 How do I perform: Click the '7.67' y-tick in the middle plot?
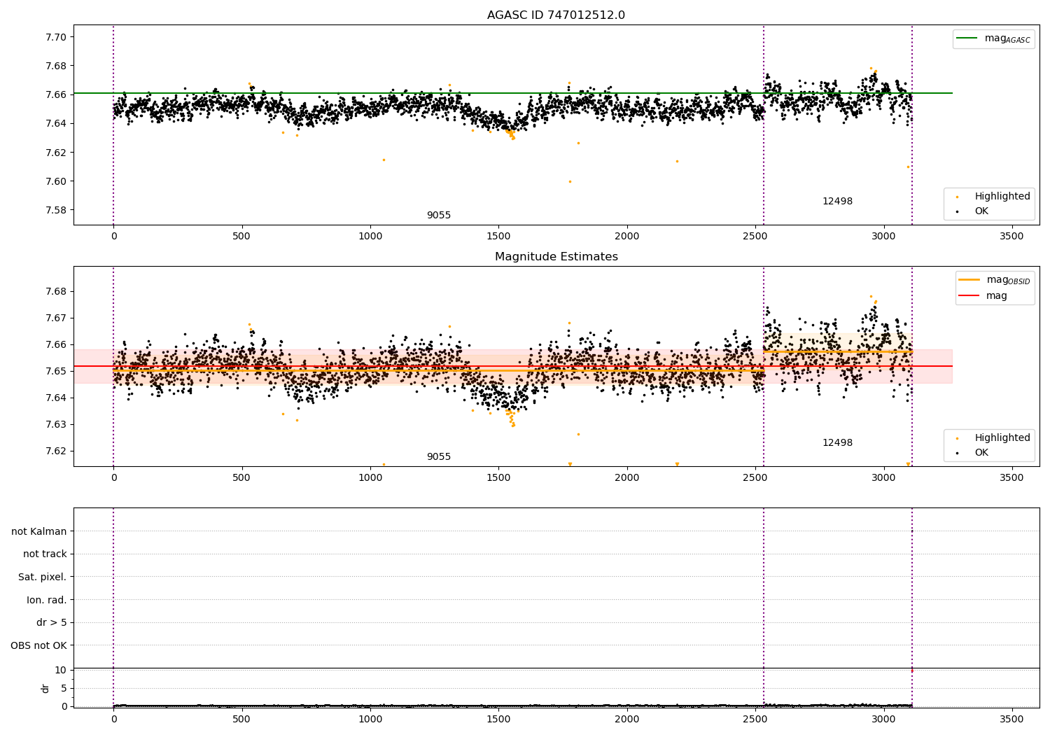coord(55,318)
